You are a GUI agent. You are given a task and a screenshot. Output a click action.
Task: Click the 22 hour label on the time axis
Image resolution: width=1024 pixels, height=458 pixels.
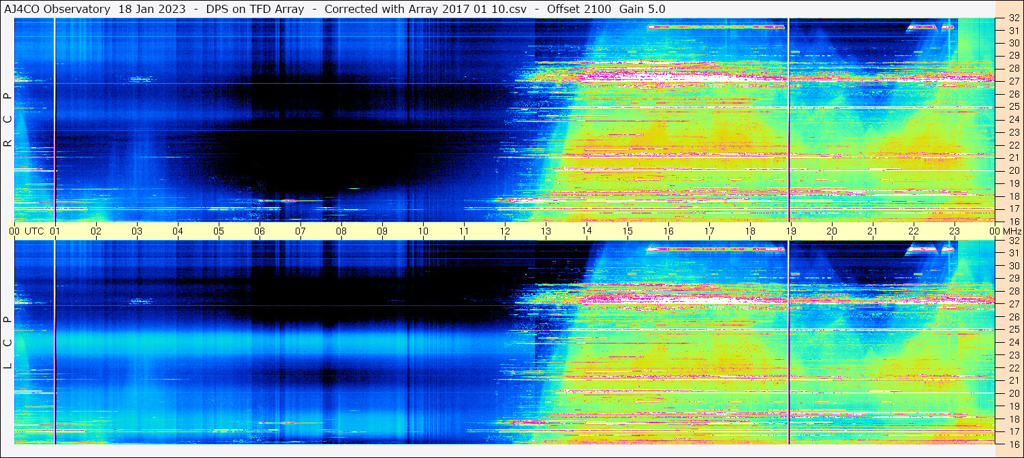[914, 231]
